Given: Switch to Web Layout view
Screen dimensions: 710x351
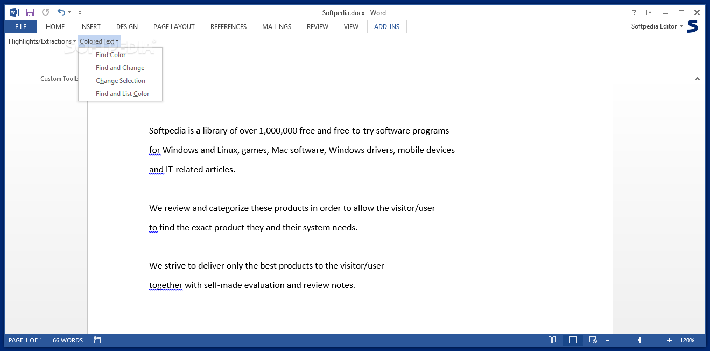Looking at the screenshot, I should coord(593,340).
